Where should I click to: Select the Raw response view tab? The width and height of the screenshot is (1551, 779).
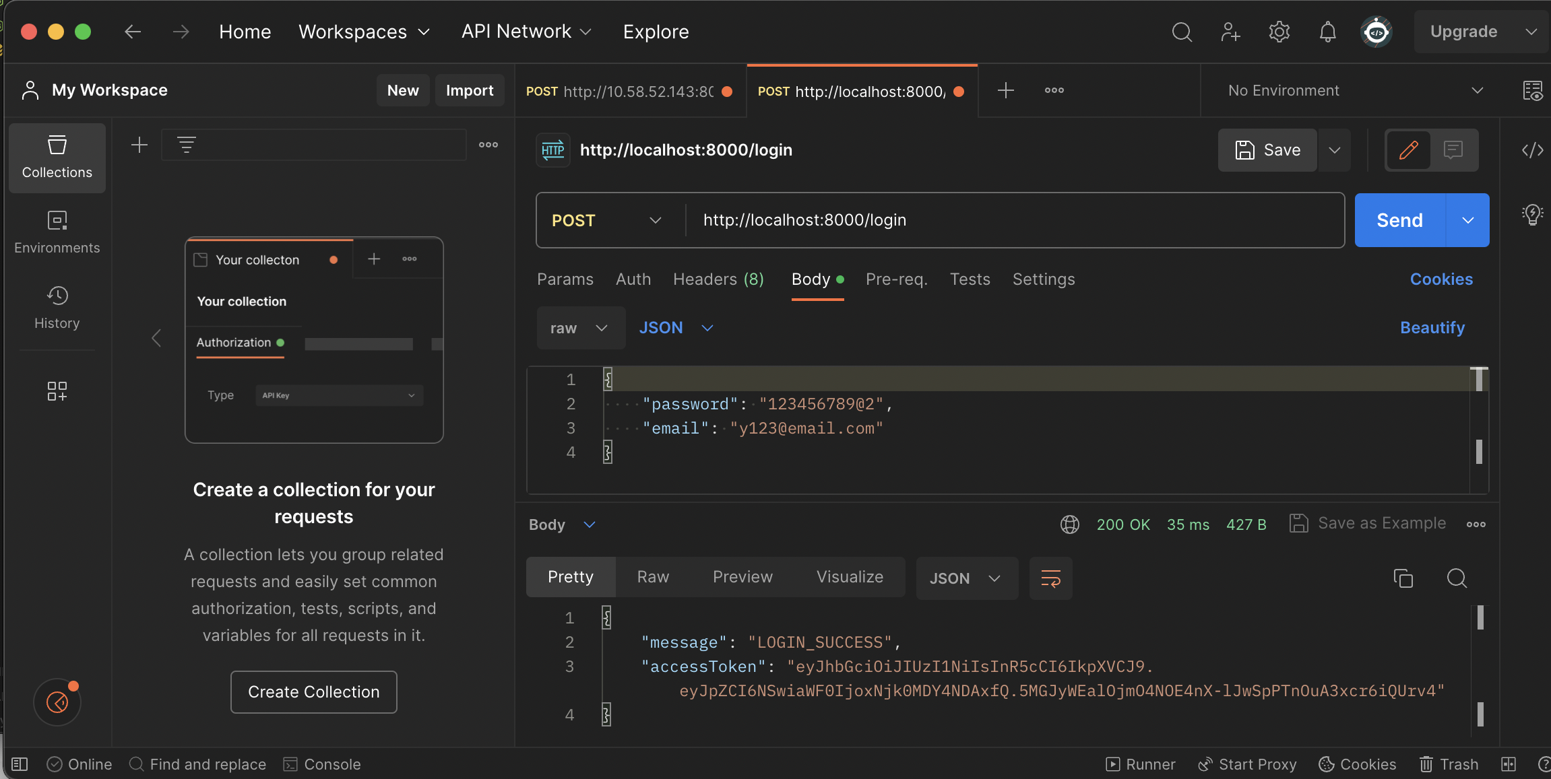tap(653, 577)
